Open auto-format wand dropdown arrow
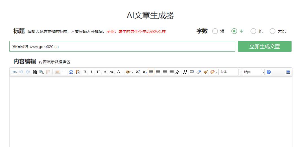 pyautogui.click(x=216, y=72)
